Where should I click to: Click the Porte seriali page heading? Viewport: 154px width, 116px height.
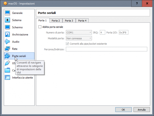(x=47, y=13)
